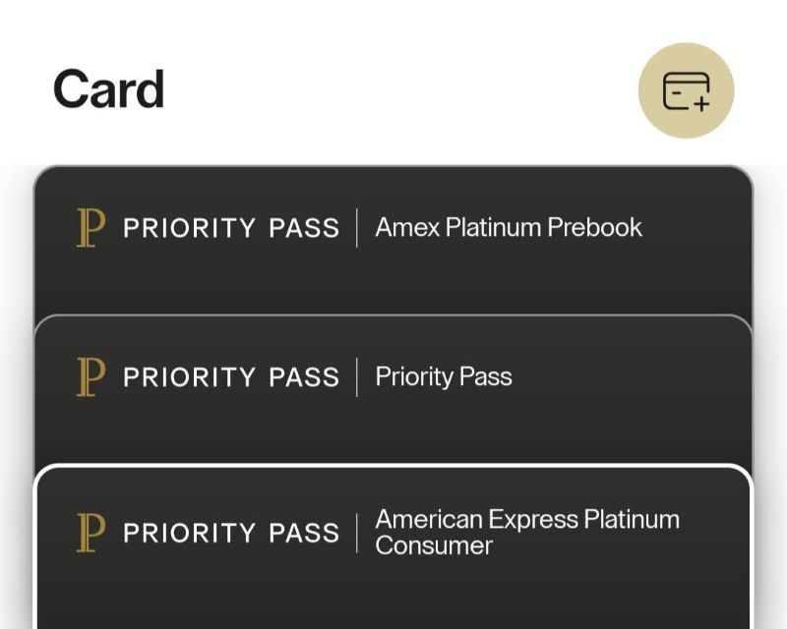Click the plus sign on card icon
787x629 pixels.
tap(701, 104)
